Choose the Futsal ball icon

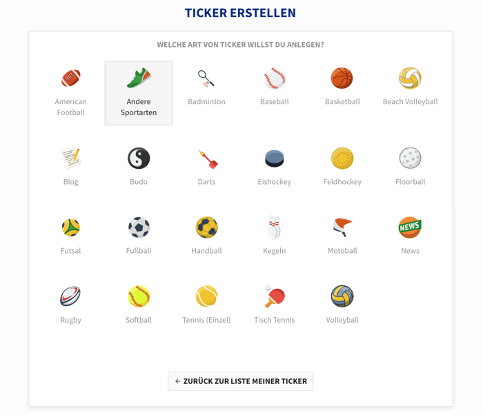pyautogui.click(x=71, y=227)
